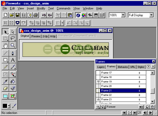Cut selection with the scissors icon
Viewport: 158px width, 116px height.
[58, 15]
